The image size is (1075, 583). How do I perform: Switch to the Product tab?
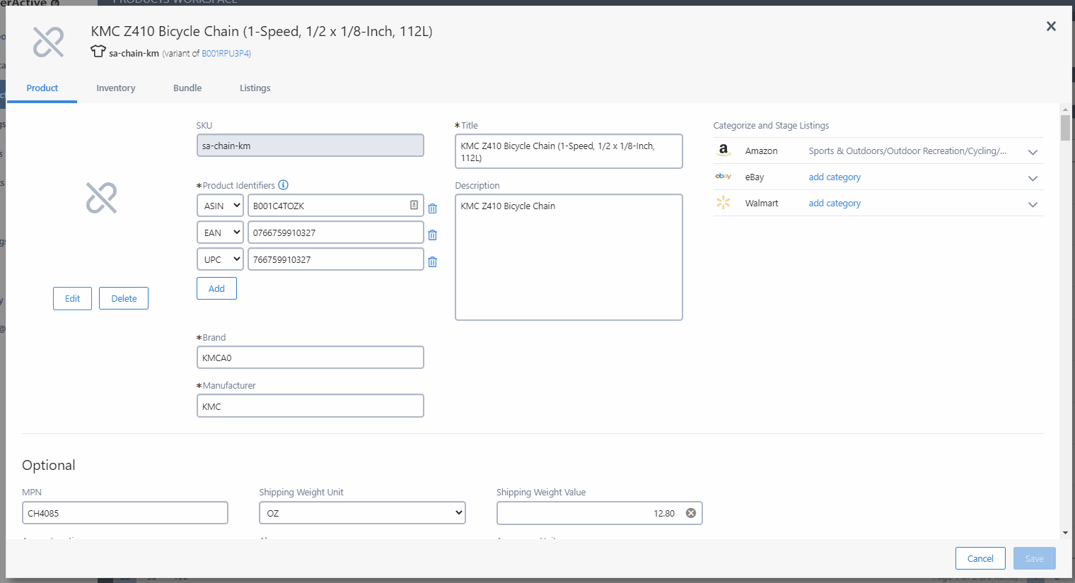42,88
